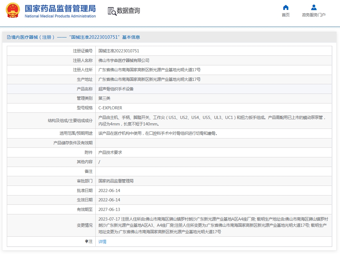Click the 附件 row label
The width and height of the screenshot is (340, 254).
coord(89,152)
